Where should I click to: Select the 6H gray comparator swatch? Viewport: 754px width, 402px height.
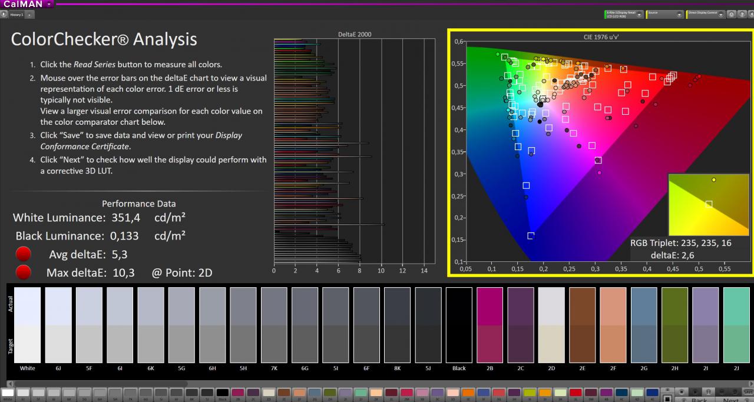pos(212,325)
